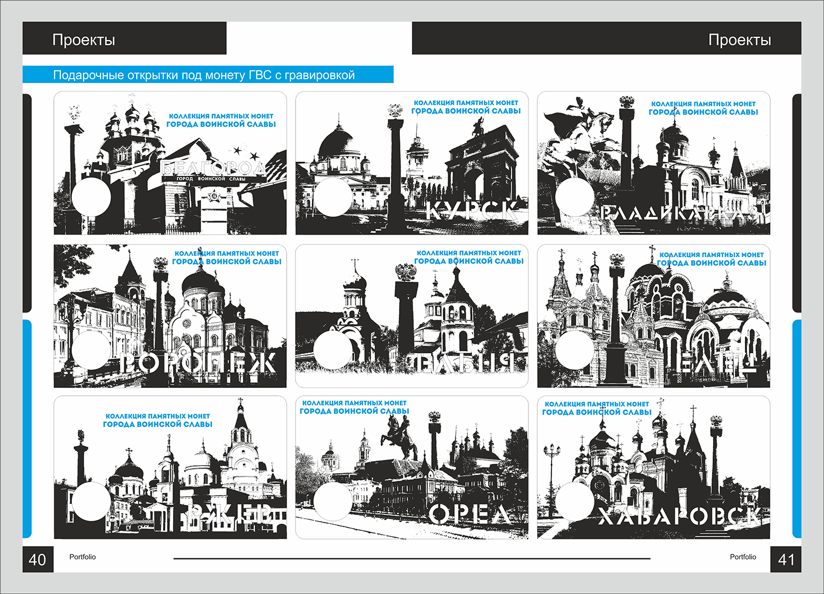This screenshot has height=594, width=824.
Task: Click the blue 'Подарочные открытки' subtitle banner
Action: coord(208,75)
